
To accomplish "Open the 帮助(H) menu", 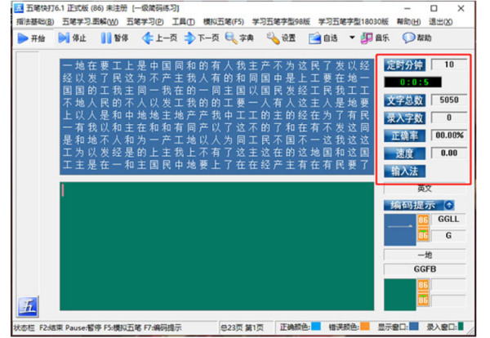I will [x=408, y=22].
